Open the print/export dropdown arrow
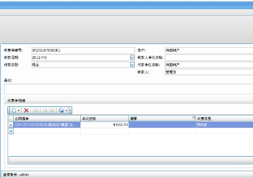 point(66,111)
